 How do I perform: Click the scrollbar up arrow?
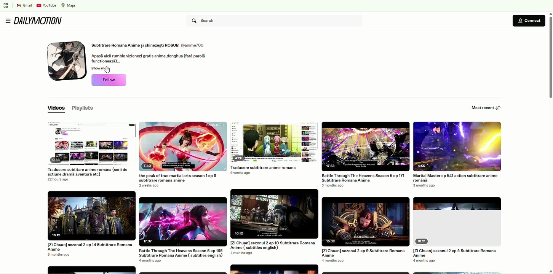point(551,14)
